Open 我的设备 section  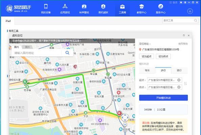coord(46,8)
